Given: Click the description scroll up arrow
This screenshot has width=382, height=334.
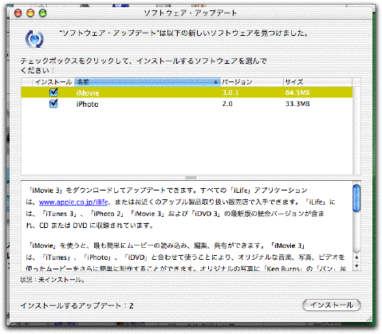Looking at the screenshot, I should [356, 257].
